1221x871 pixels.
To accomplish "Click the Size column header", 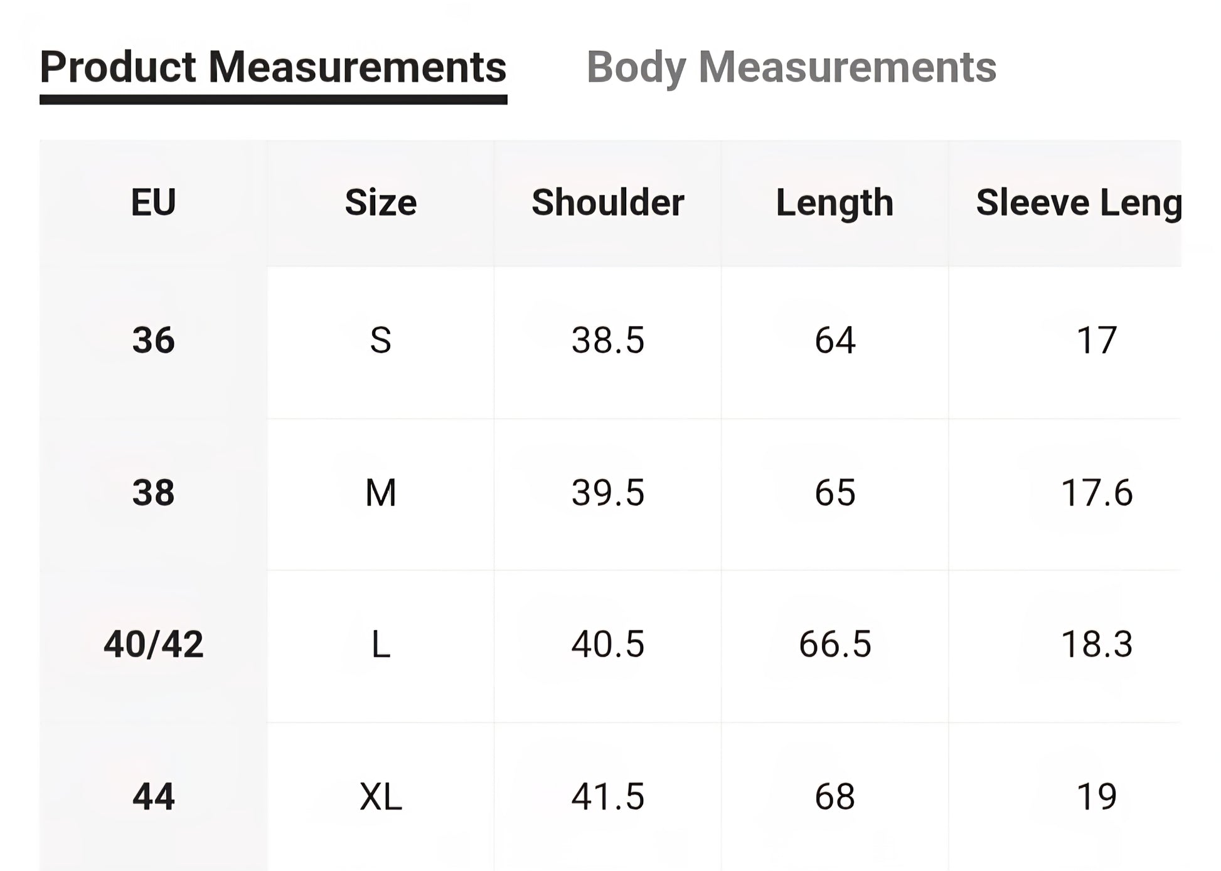I will pos(380,203).
